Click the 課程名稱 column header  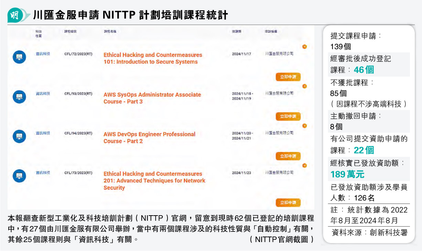(x=110, y=32)
